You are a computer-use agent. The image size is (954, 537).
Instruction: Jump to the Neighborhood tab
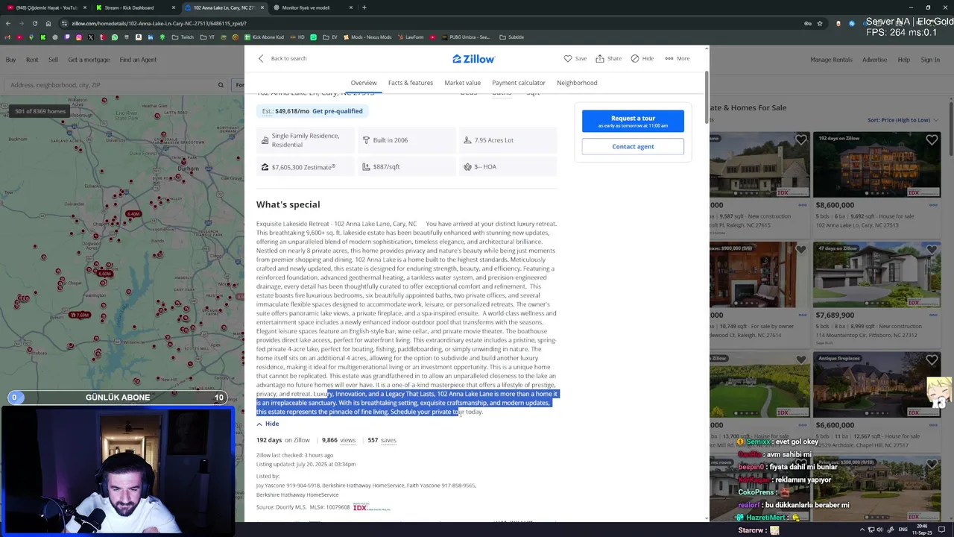577,83
